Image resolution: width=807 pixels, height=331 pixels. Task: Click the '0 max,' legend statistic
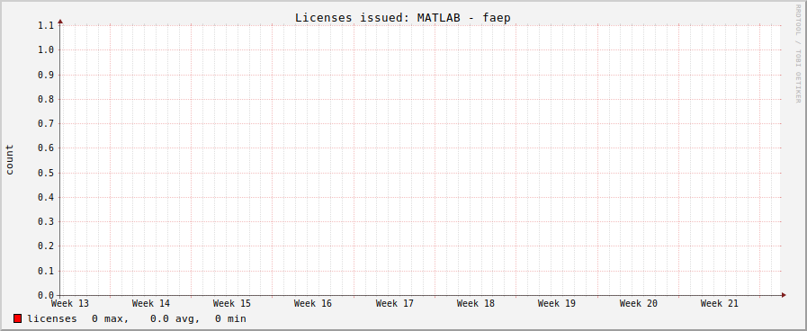pyautogui.click(x=110, y=318)
